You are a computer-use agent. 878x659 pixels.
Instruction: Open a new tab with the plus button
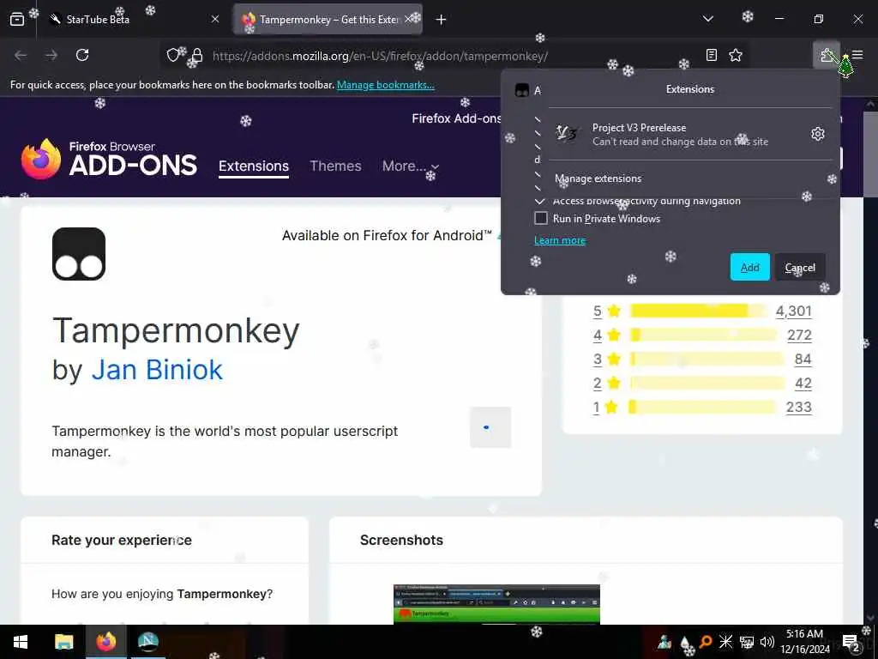click(442, 20)
